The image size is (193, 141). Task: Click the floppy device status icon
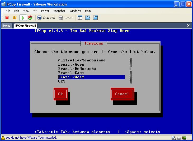[x=179, y=138]
